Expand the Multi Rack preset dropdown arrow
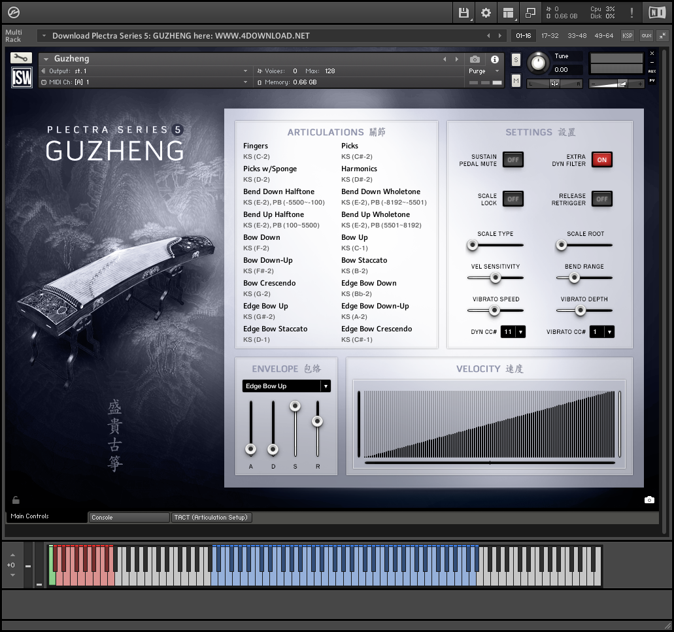This screenshot has width=674, height=632. 43,36
